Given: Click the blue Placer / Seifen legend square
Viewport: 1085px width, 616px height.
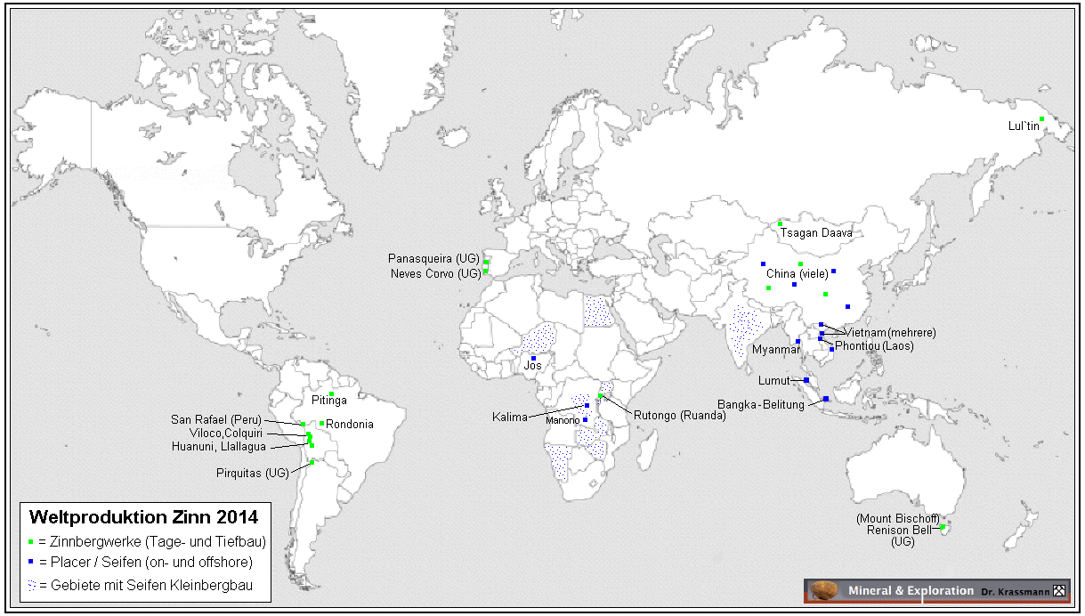Looking at the screenshot, I should click(x=31, y=563).
